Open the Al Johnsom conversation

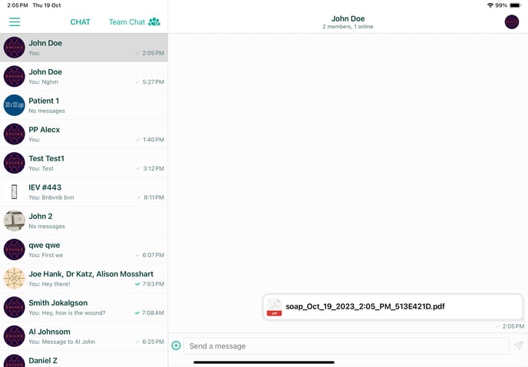(x=84, y=336)
